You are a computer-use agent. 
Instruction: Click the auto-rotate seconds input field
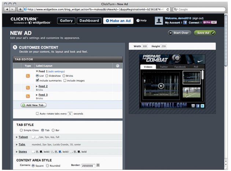pyautogui.click(x=70, y=114)
